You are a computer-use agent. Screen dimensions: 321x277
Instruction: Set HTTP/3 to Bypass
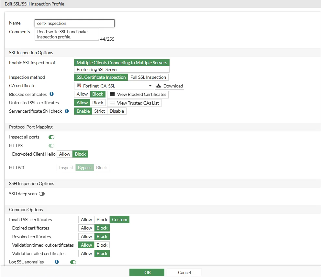coord(84,168)
